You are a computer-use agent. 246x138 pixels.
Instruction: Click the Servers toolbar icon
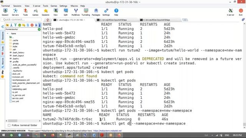tap(15, 12)
